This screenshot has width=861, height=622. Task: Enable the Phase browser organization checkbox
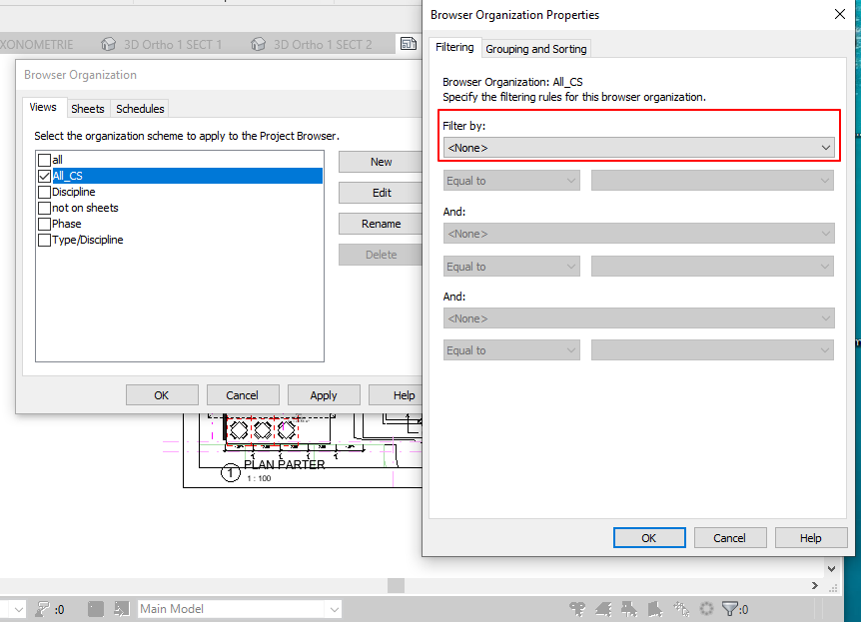[x=44, y=224]
